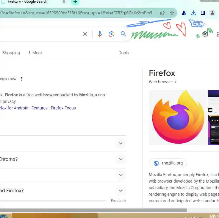This screenshot has height=218, width=219.
Task: Switch to the Shopping results tab
Action: coord(11,53)
